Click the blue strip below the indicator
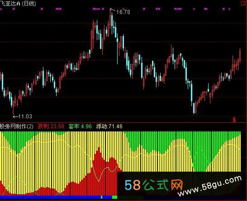This screenshot has height=201, width=247. (50, 197)
